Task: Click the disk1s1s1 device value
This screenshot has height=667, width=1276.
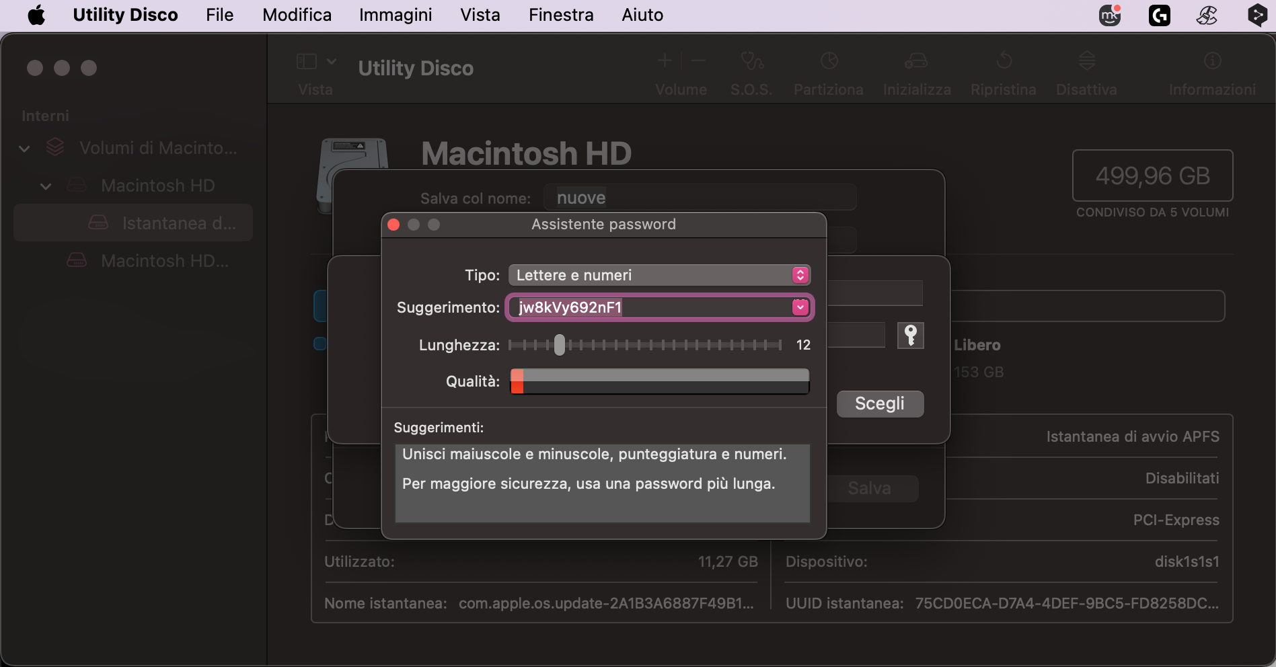Action: (1187, 561)
